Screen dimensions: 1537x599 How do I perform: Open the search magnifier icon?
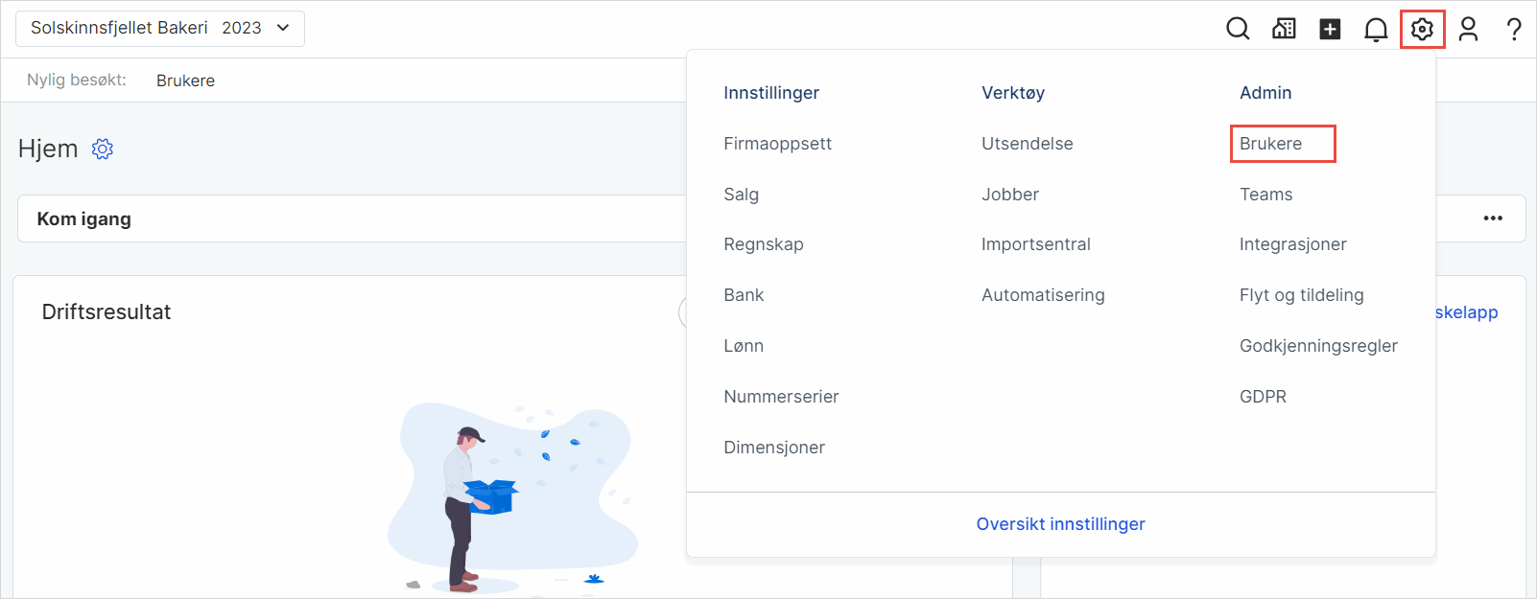1238,29
